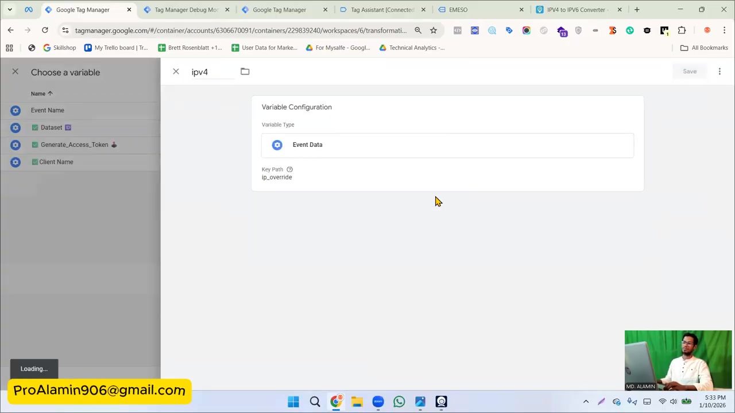Open the tab search dropdown arrow
This screenshot has height=413, width=735.
tap(10, 10)
